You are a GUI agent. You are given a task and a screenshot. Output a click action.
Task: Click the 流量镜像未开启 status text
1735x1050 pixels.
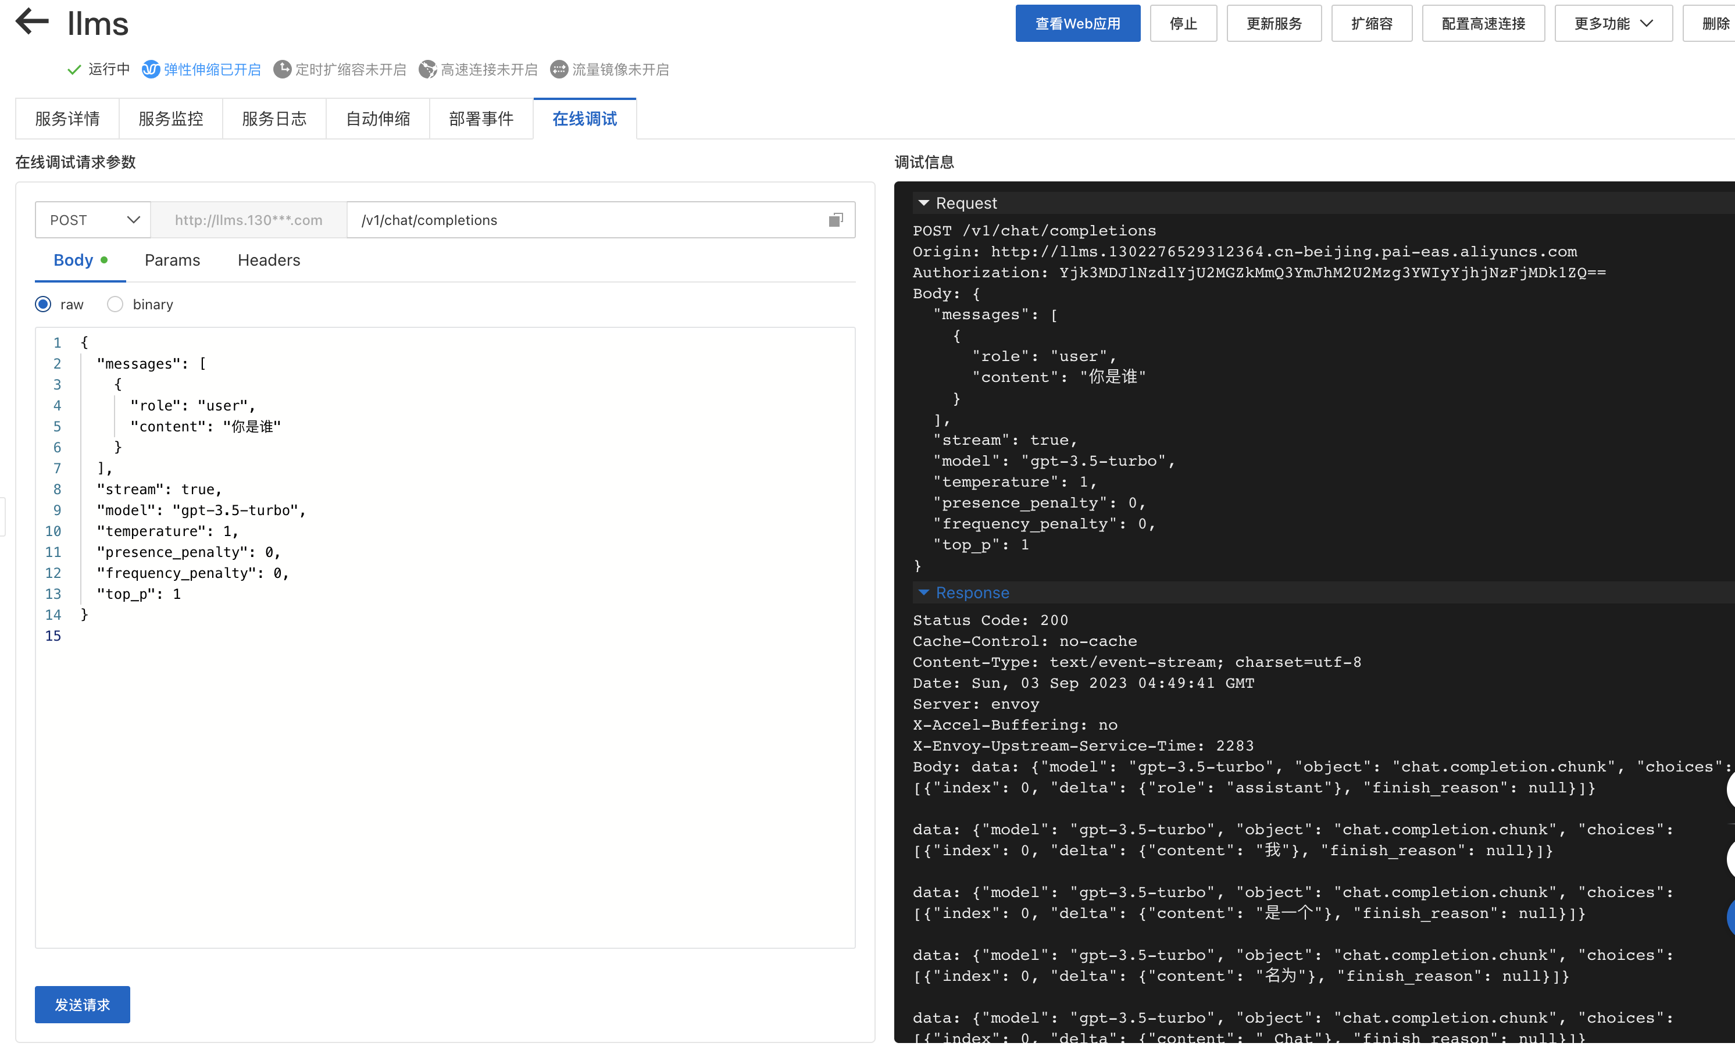pos(620,69)
